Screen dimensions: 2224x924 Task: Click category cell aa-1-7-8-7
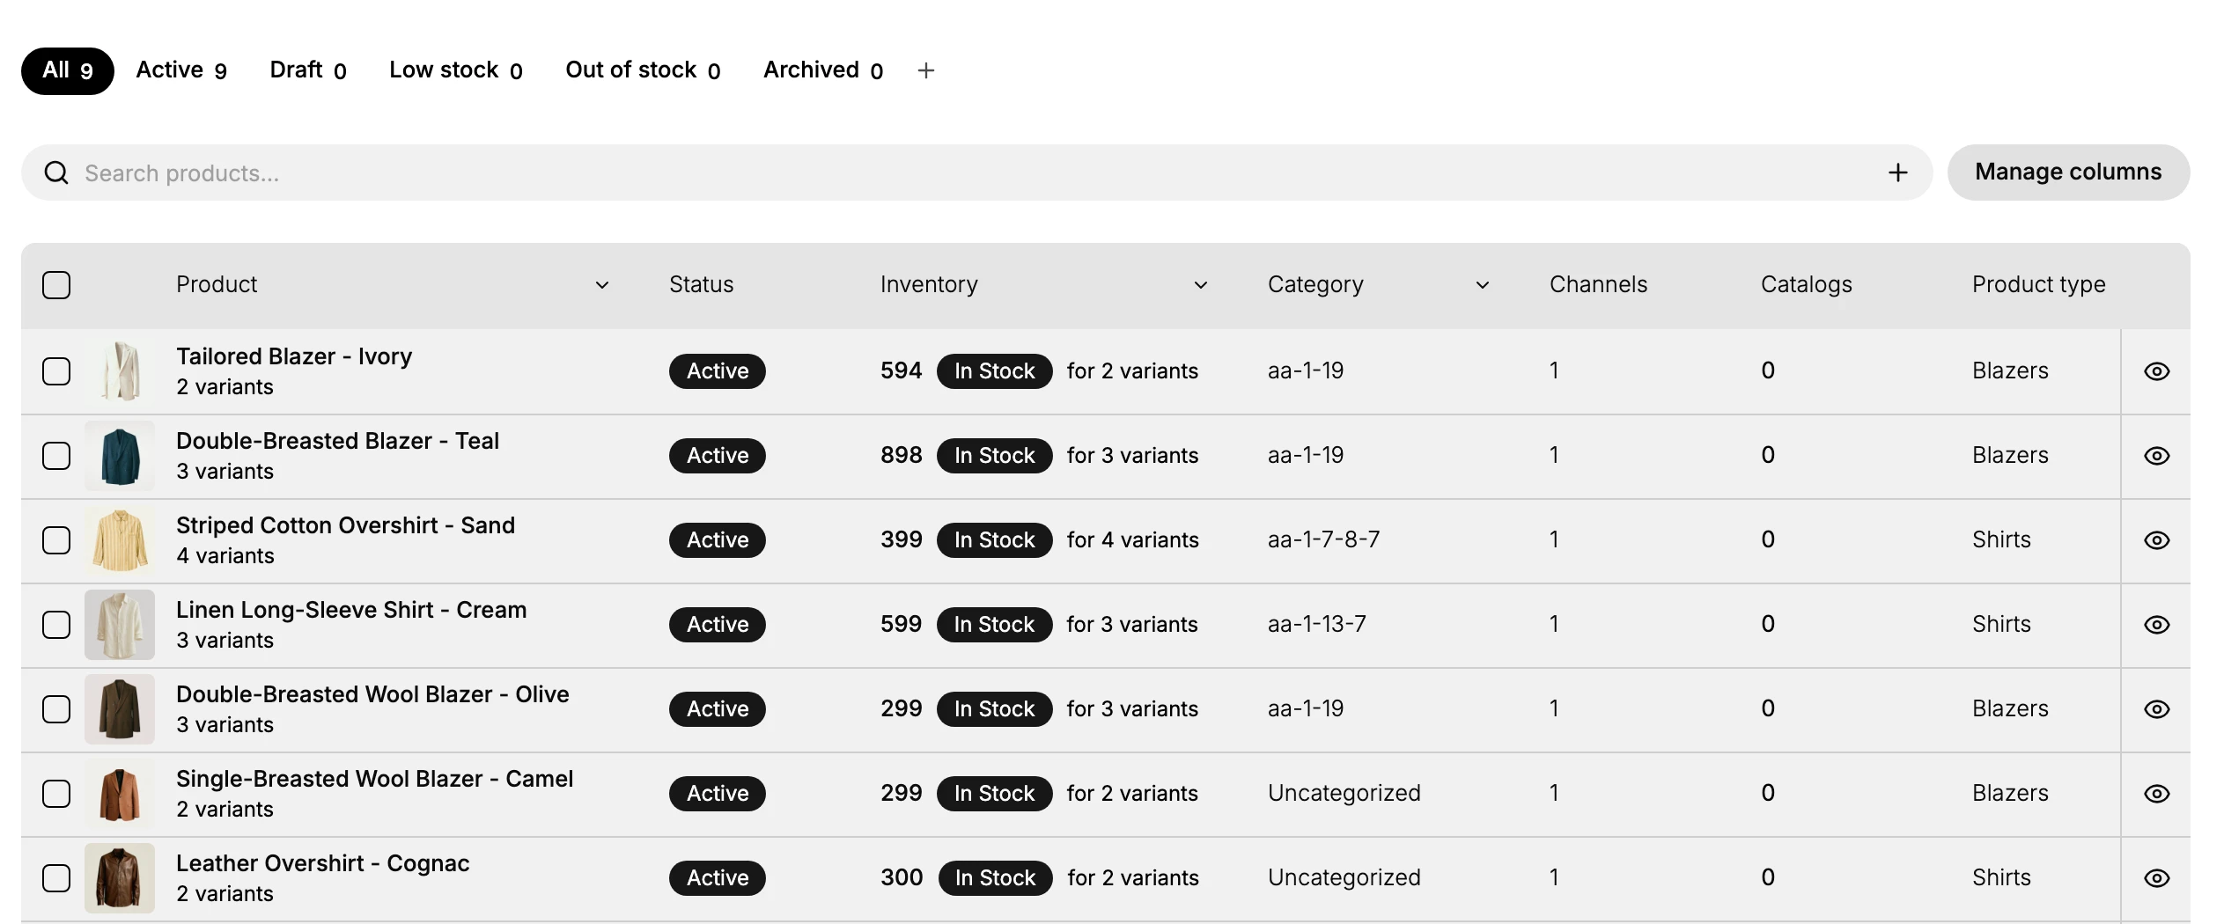pyautogui.click(x=1323, y=539)
